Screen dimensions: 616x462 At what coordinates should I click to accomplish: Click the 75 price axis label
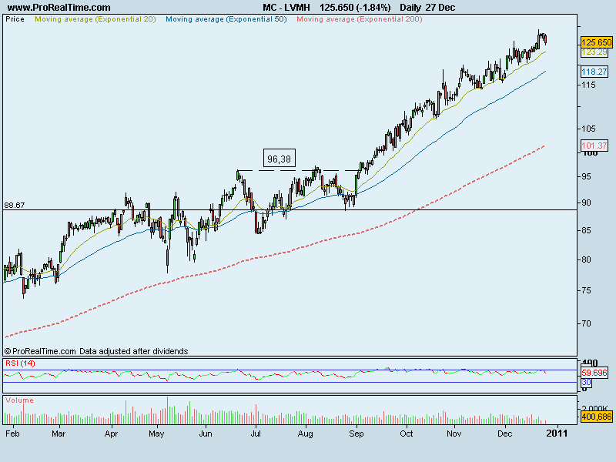pyautogui.click(x=586, y=291)
